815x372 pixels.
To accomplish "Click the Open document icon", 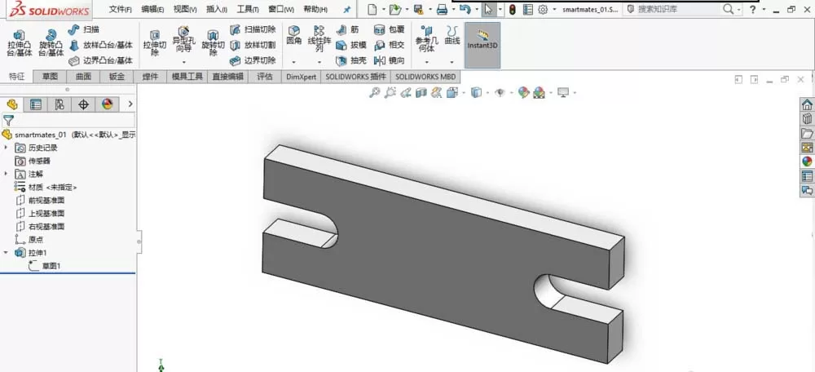I will [x=394, y=9].
